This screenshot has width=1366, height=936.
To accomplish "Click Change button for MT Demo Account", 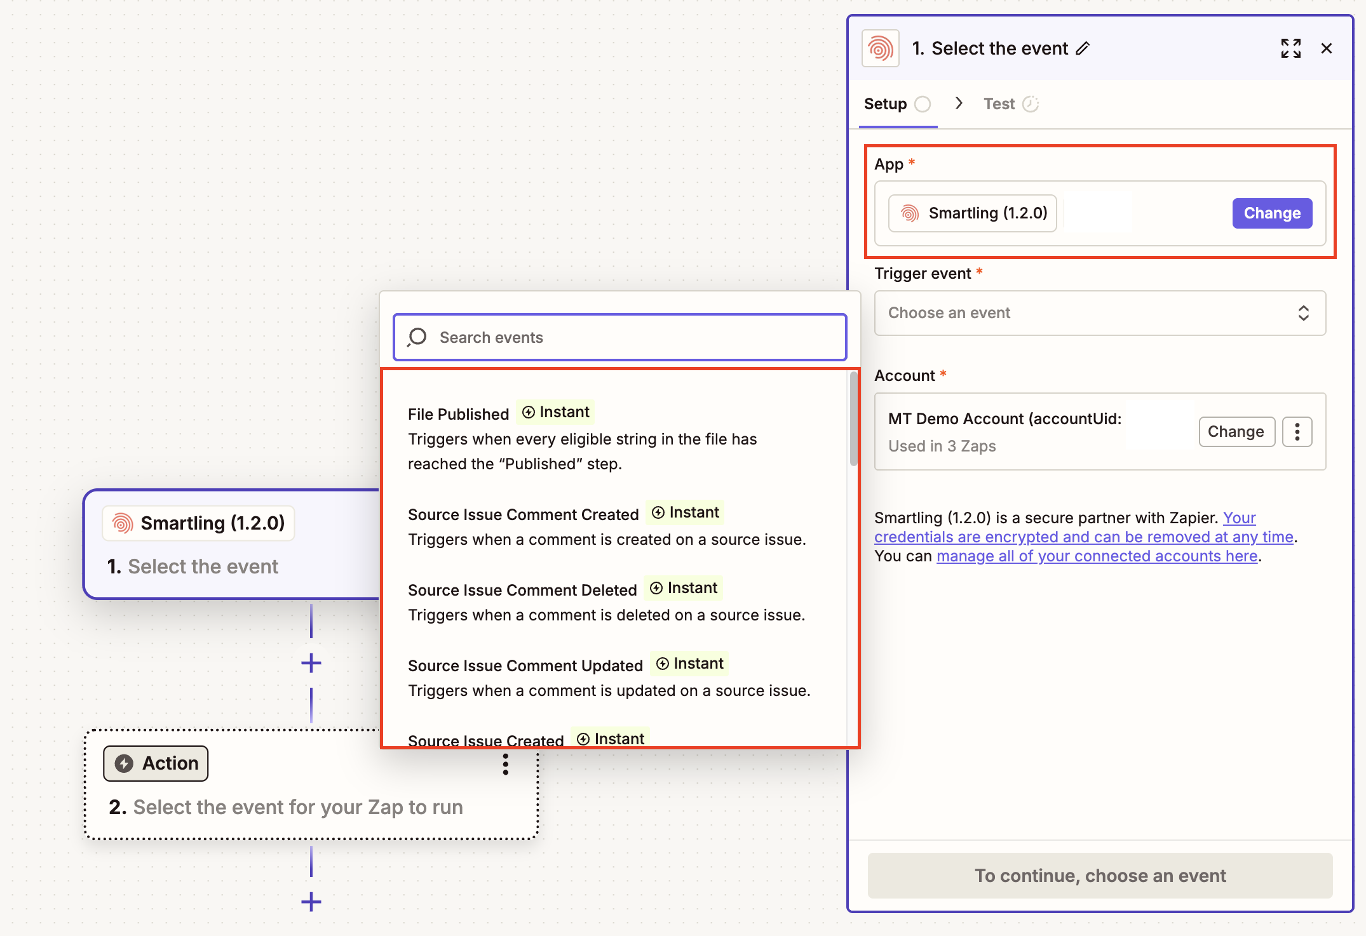I will (x=1236, y=432).
